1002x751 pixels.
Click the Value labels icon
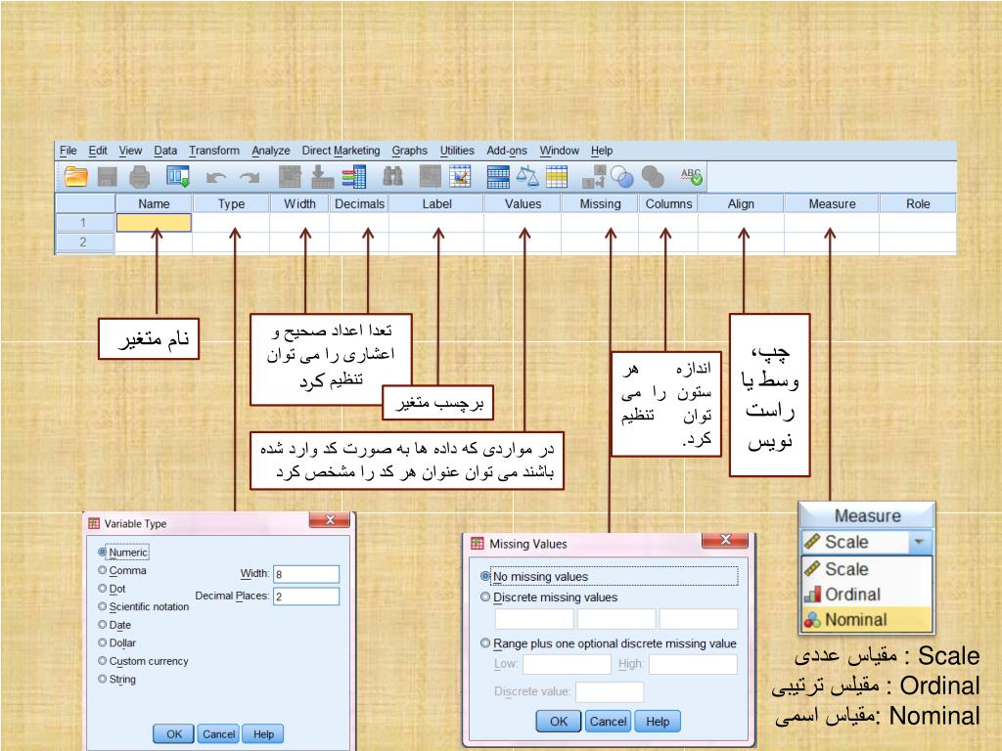pos(594,177)
